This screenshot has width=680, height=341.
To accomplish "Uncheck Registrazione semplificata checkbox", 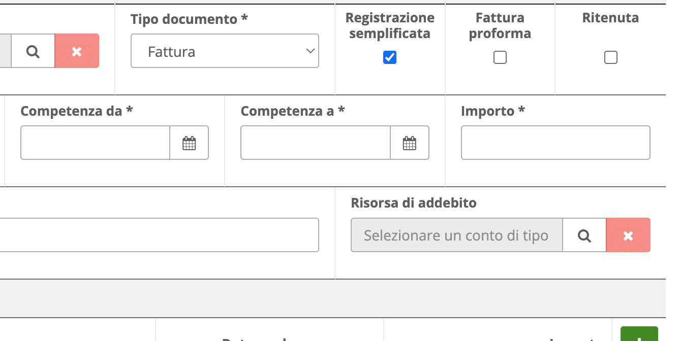I will coord(390,57).
